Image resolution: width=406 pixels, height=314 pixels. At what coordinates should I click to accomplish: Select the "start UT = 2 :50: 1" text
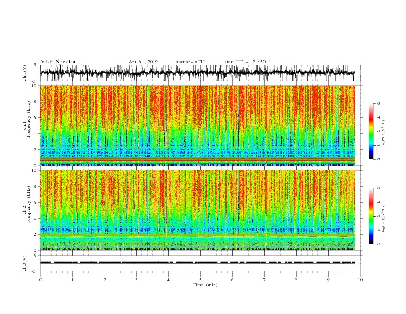pyautogui.click(x=248, y=62)
